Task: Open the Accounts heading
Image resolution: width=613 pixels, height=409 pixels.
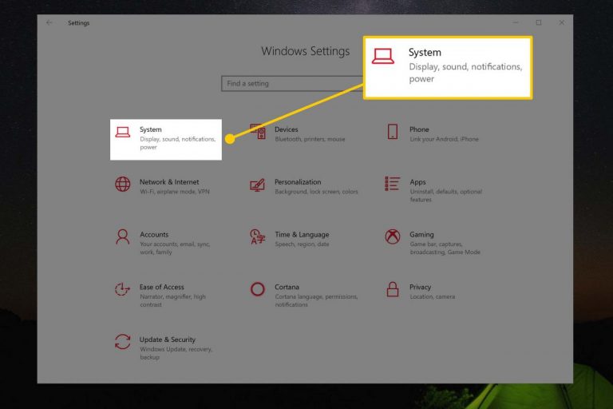Action: (154, 234)
